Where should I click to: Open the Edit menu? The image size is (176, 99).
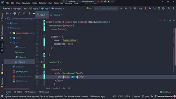coord(12,3)
